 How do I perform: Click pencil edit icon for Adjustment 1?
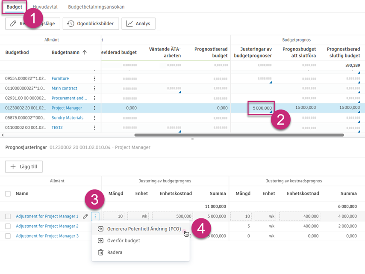point(85,217)
